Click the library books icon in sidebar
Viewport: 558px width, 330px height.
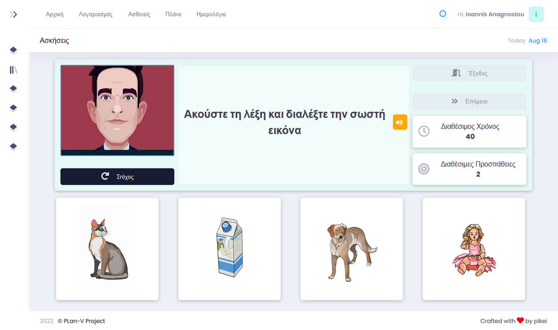tap(13, 70)
